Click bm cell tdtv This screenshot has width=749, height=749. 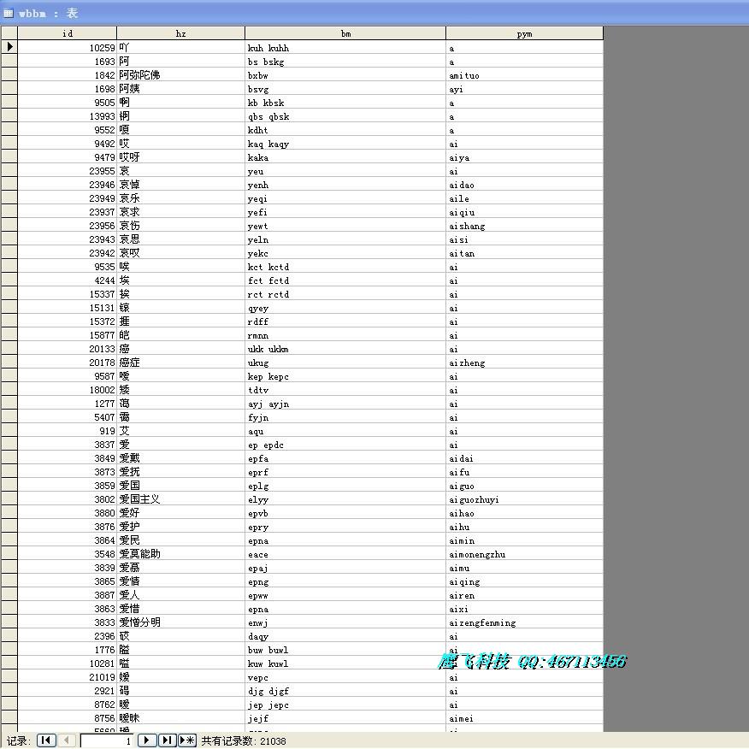(x=345, y=390)
